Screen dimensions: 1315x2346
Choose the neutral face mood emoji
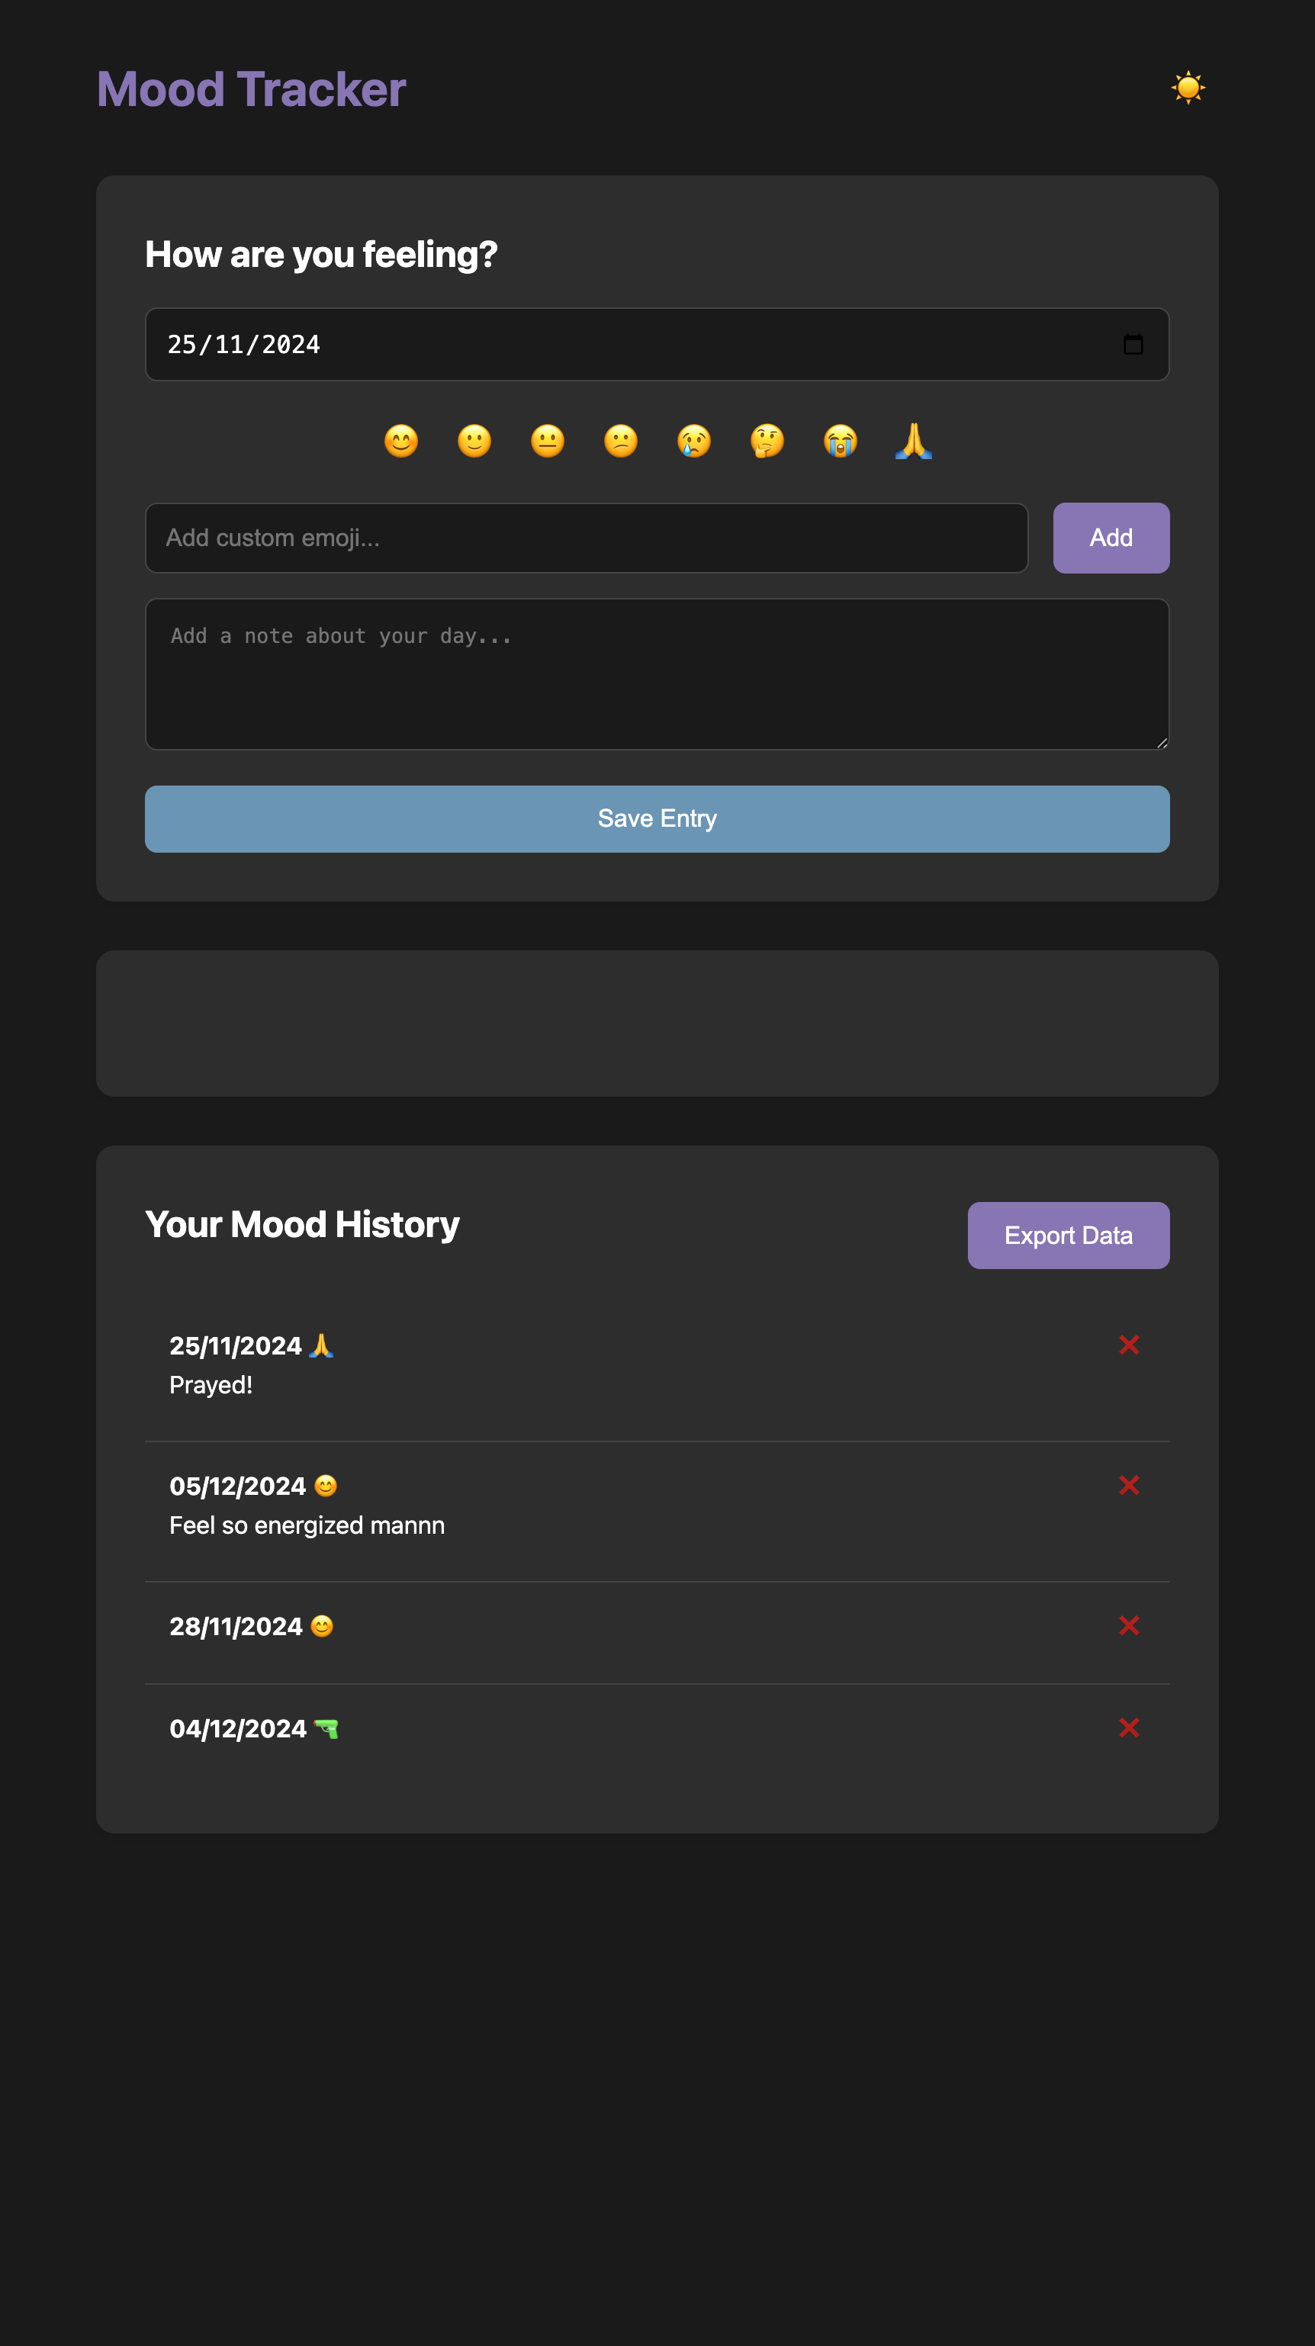(x=548, y=441)
